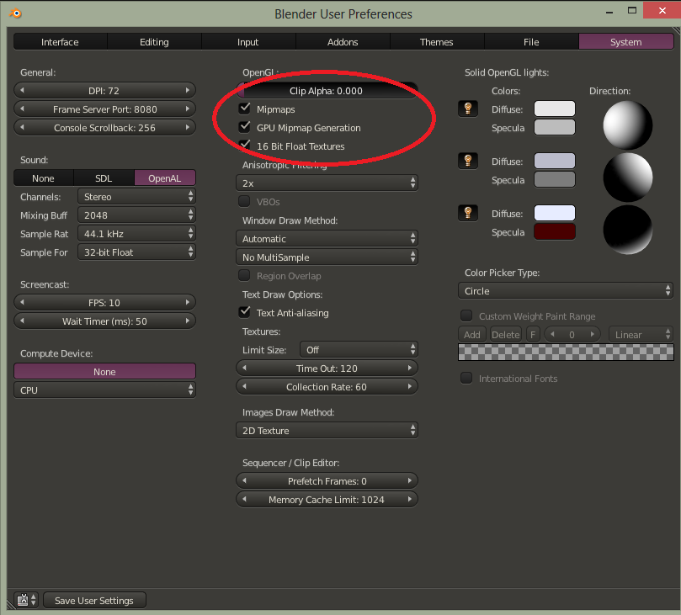Image resolution: width=681 pixels, height=615 pixels.
Task: Enable the VBOs checkbox
Action: coord(244,201)
